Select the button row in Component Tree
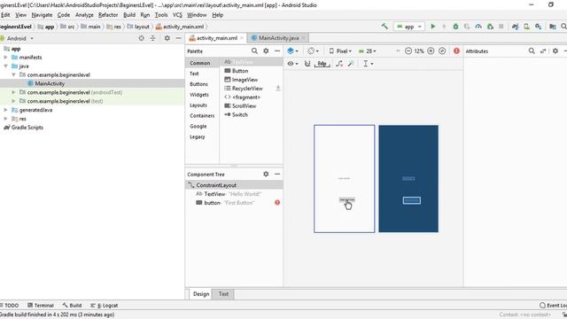The image size is (567, 319). [234, 203]
